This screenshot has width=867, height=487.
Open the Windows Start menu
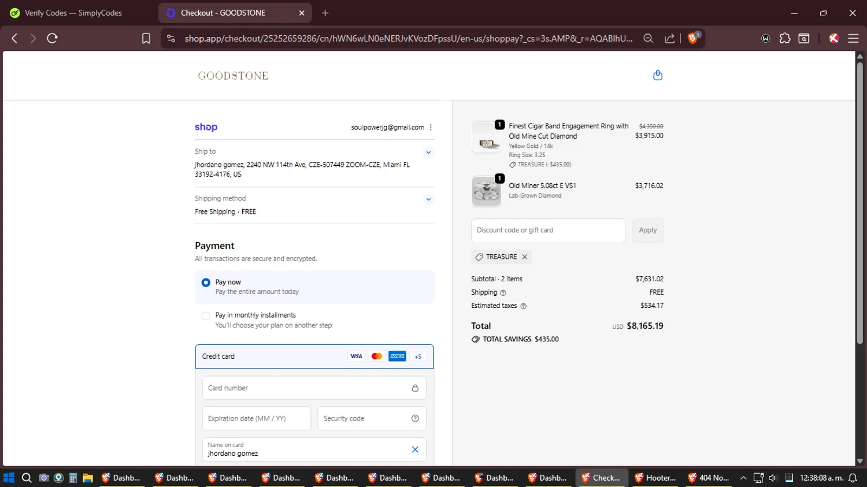pos(9,478)
